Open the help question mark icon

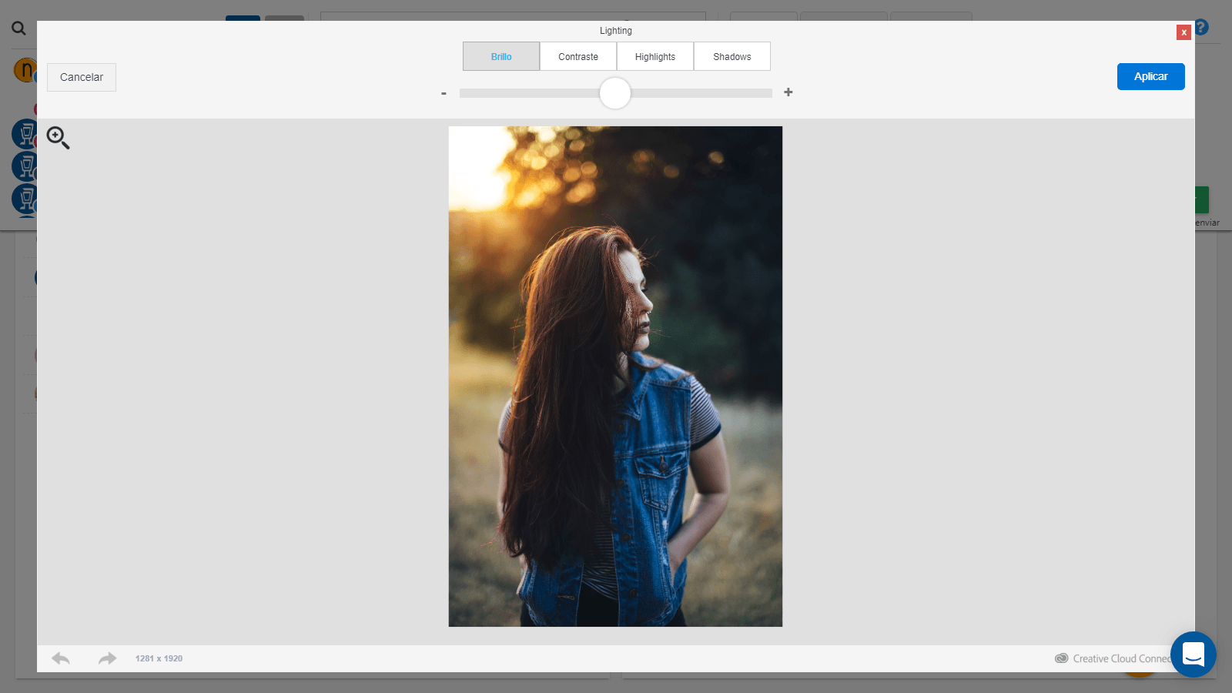point(1201,27)
